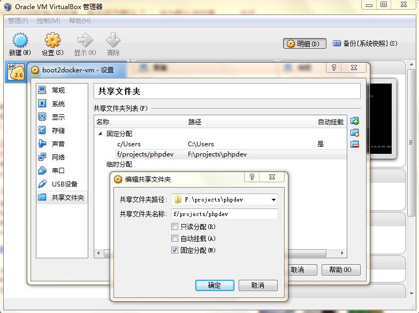
Task: Click the 显示 (Show) arrow toolbar icon
Action: [85, 40]
